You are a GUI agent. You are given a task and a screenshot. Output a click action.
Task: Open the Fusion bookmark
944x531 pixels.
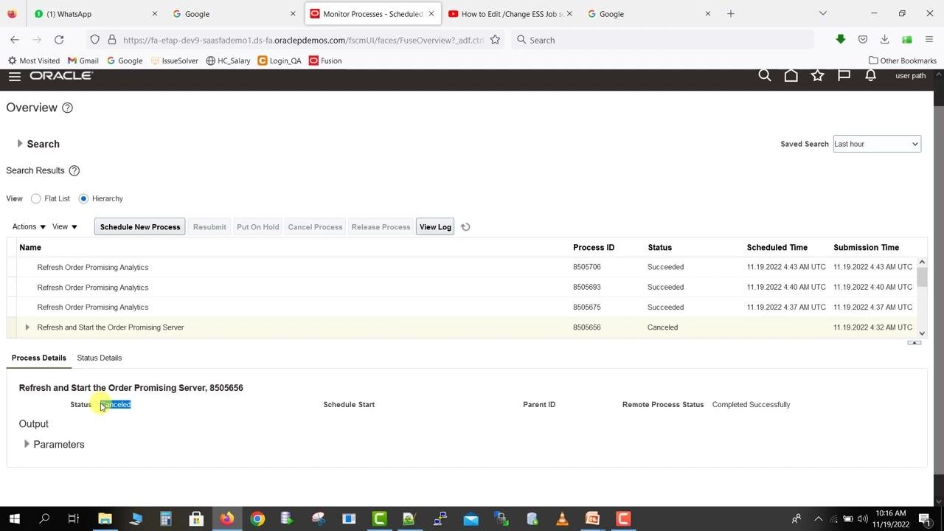[325, 60]
